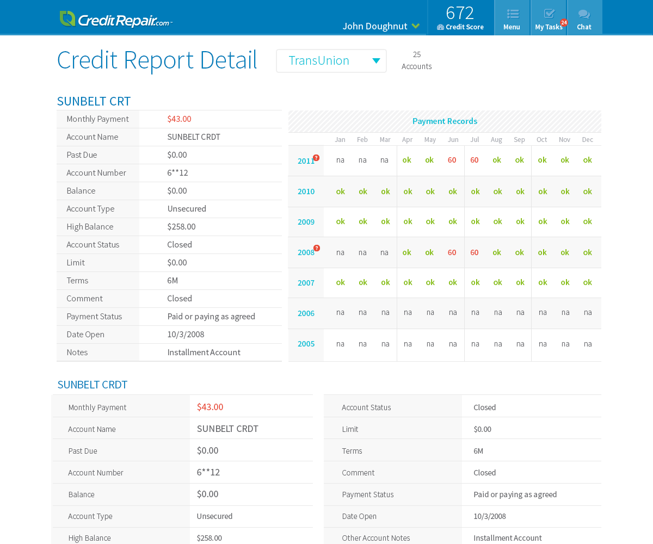Click the Dec column header

pyautogui.click(x=588, y=140)
